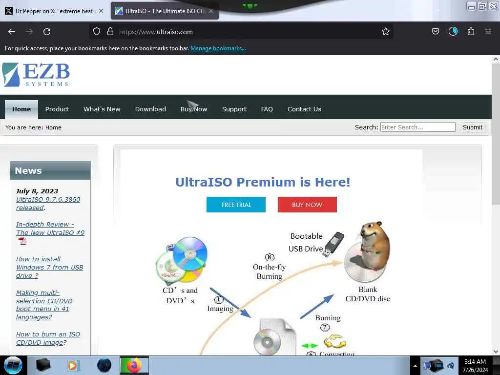Click the clock showing 3:14 AM
Image resolution: width=500 pixels, height=375 pixels.
[x=475, y=366]
